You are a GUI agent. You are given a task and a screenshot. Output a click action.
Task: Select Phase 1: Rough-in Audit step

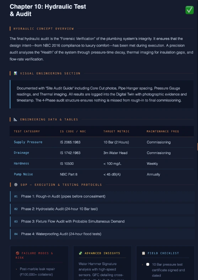click(x=102, y=196)
